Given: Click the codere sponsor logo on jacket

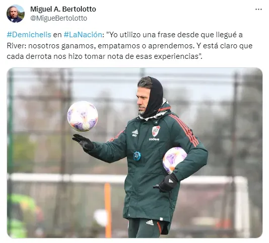Looking at the screenshot, I should (x=154, y=139).
